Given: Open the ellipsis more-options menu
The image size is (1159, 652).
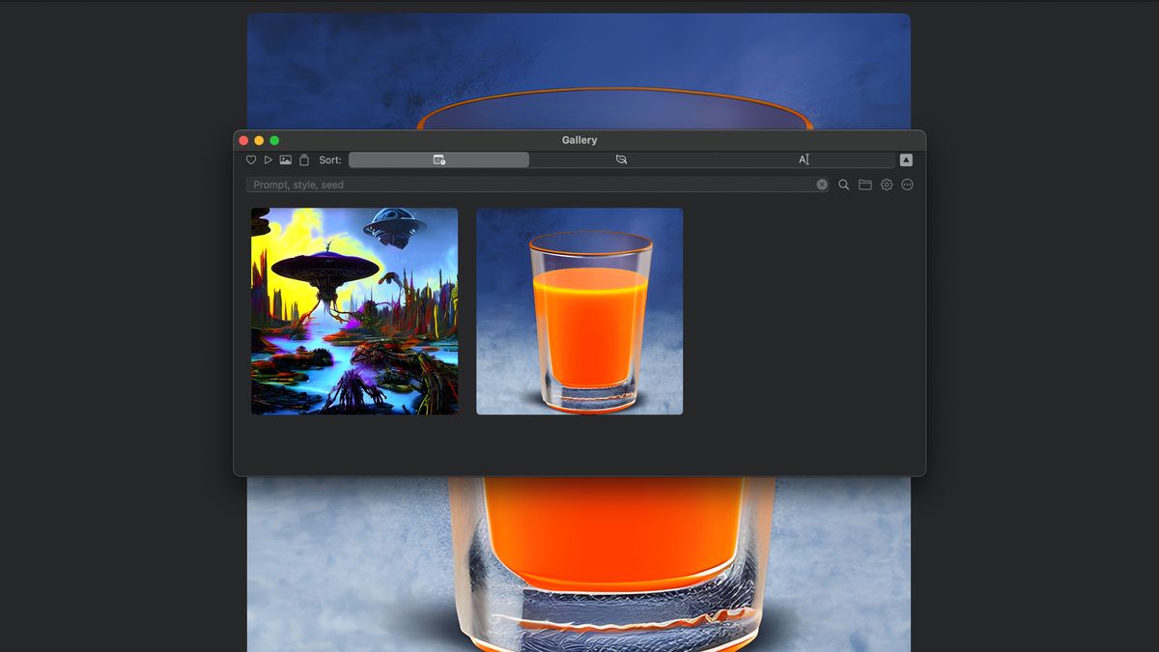Looking at the screenshot, I should coord(906,184).
